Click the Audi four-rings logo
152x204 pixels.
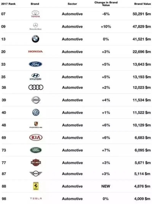tap(36, 87)
